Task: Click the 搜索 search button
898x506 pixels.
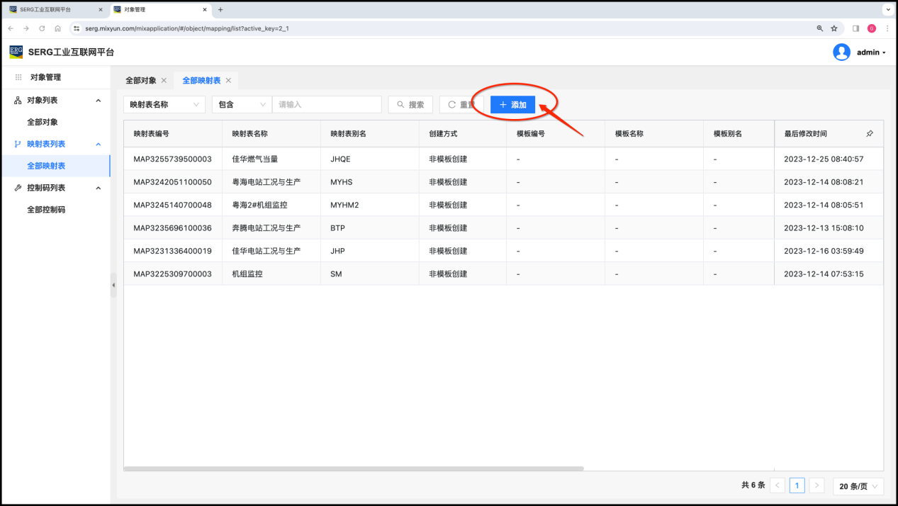Action: [x=410, y=105]
